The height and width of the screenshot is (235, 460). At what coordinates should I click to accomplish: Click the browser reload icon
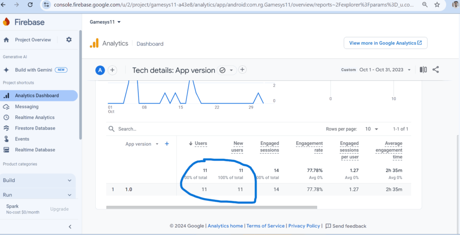(x=30, y=5)
